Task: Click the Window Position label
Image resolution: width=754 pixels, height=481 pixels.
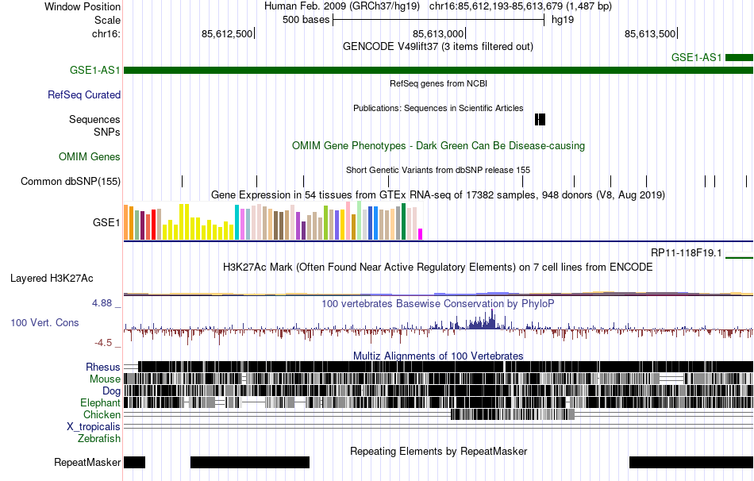Action: [x=83, y=6]
